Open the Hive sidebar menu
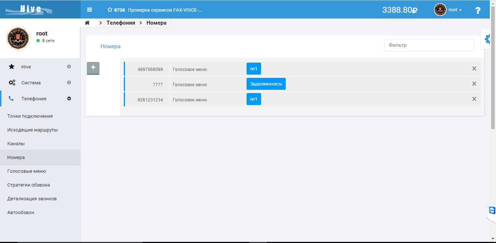The height and width of the screenshot is (243, 496). click(x=40, y=67)
